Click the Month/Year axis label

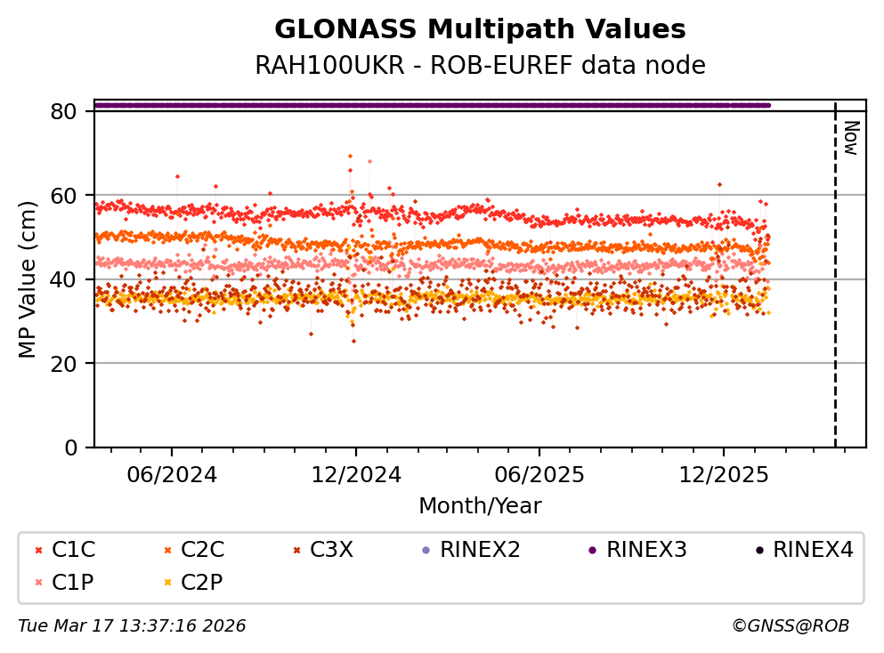480,506
